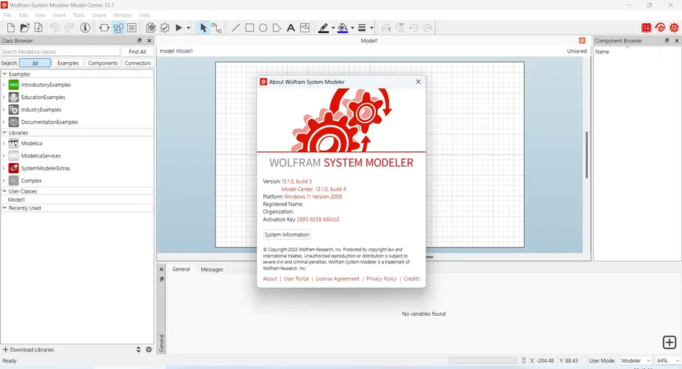The image size is (682, 369).
Task: Activate the Connection line tool
Action: pyautogui.click(x=216, y=28)
